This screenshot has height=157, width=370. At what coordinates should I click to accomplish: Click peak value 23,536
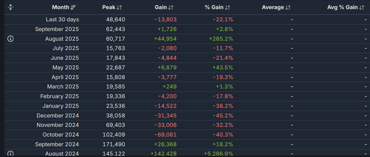pyautogui.click(x=116, y=106)
